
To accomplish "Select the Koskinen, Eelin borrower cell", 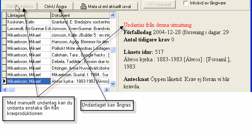I will [x=29, y=22].
